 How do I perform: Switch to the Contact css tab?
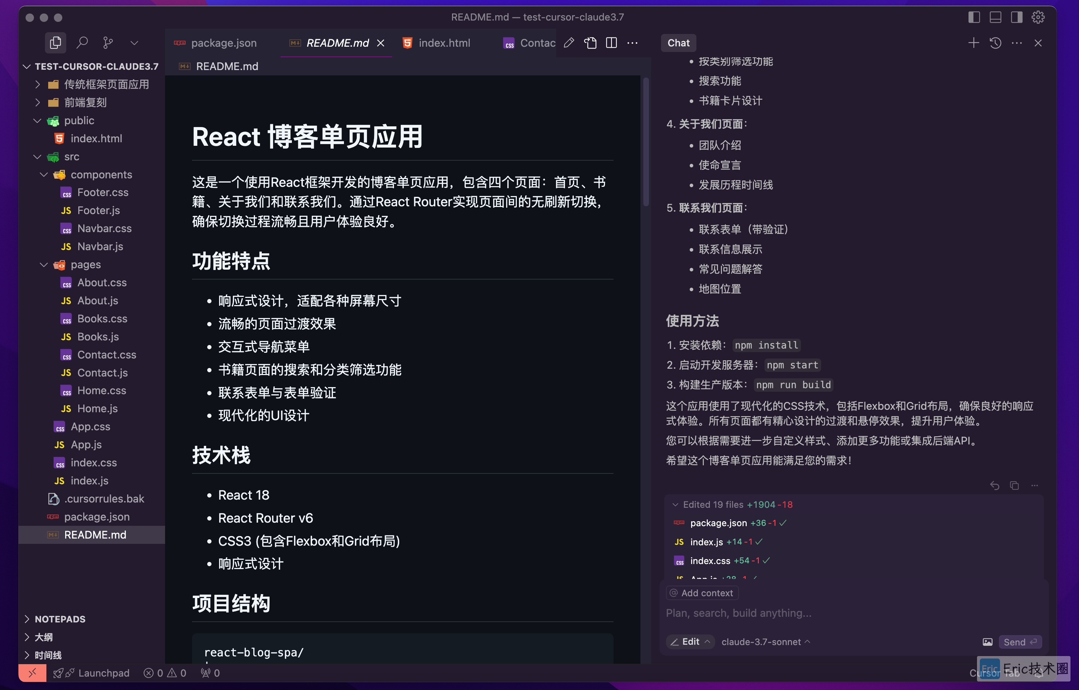tap(529, 43)
